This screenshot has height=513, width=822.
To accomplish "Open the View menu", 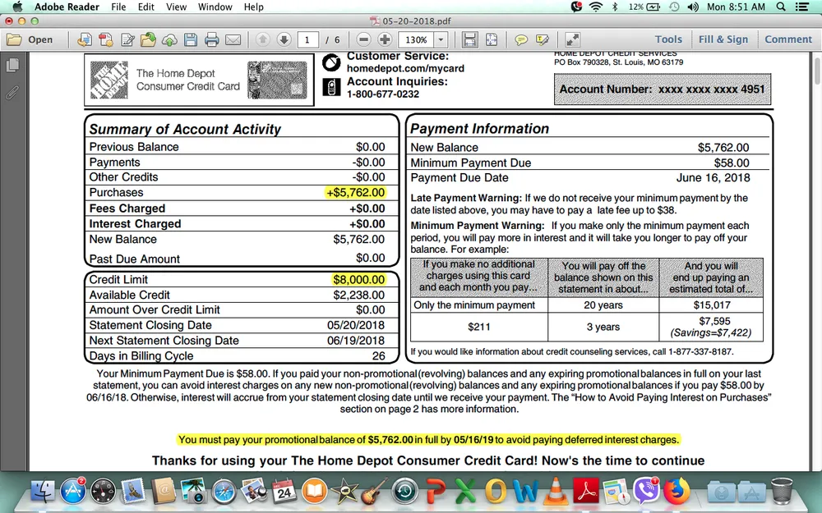I will tap(176, 7).
